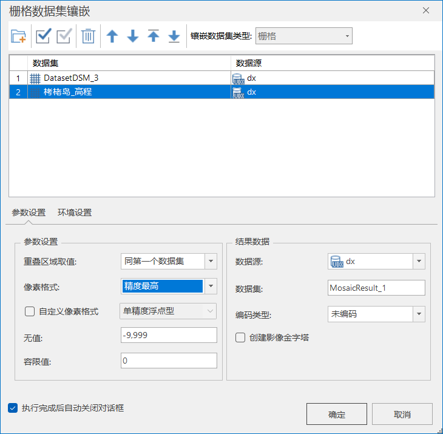
Task: Close the 栅格数据集镶嵌 dialog
Action: tap(426, 11)
